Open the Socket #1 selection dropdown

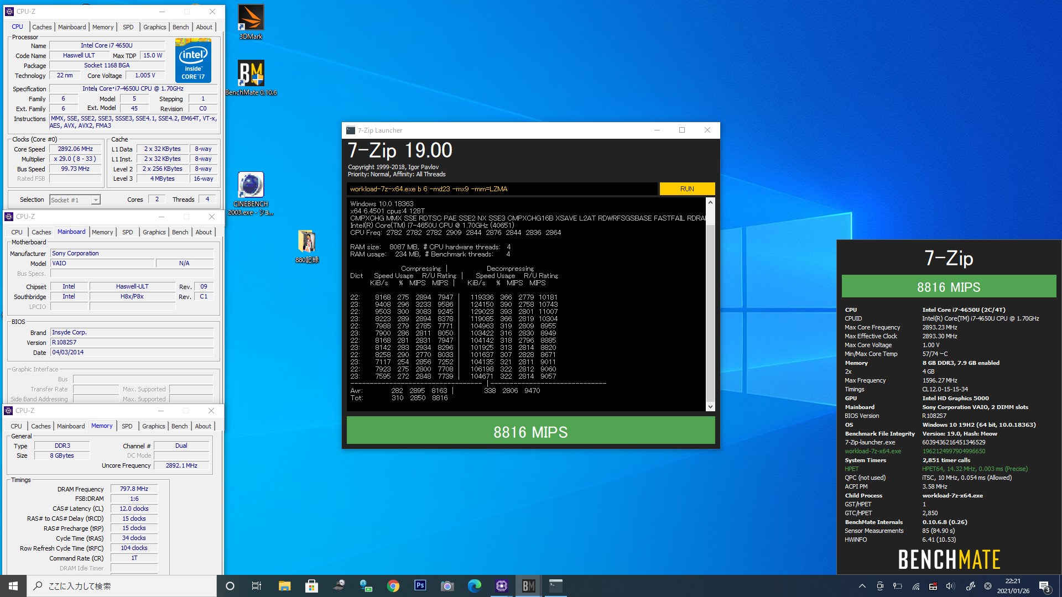[75, 200]
